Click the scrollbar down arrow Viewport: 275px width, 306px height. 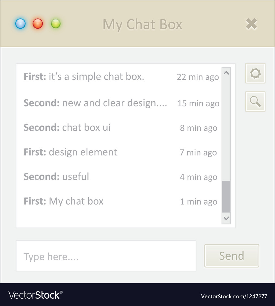(x=226, y=218)
